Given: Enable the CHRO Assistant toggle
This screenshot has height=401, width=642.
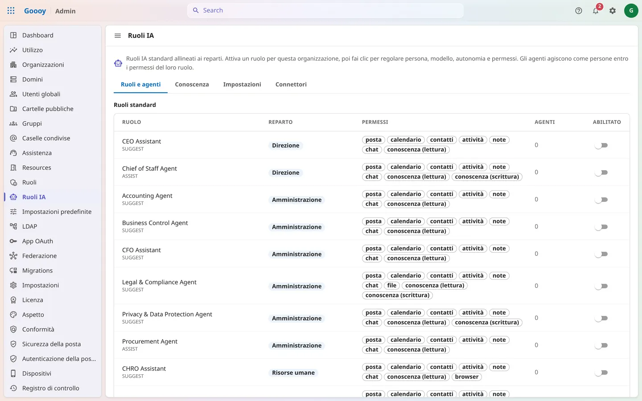Looking at the screenshot, I should 601,372.
